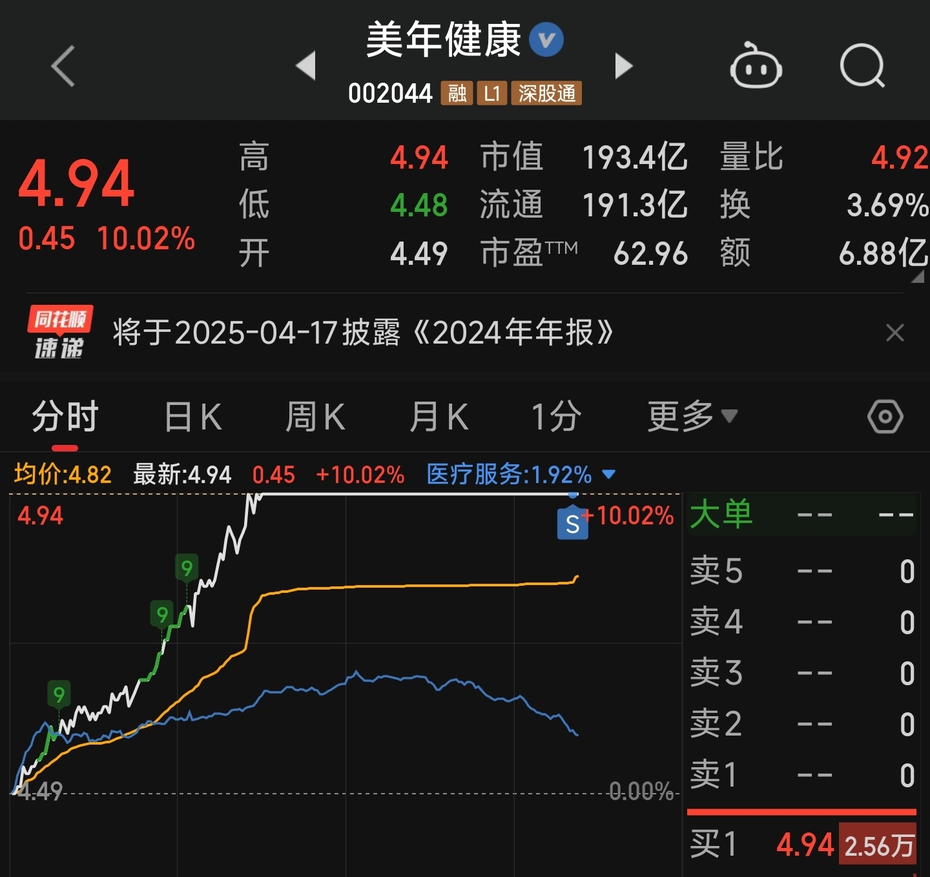Tap stock code 002044
930x877 pixels.
click(x=390, y=94)
